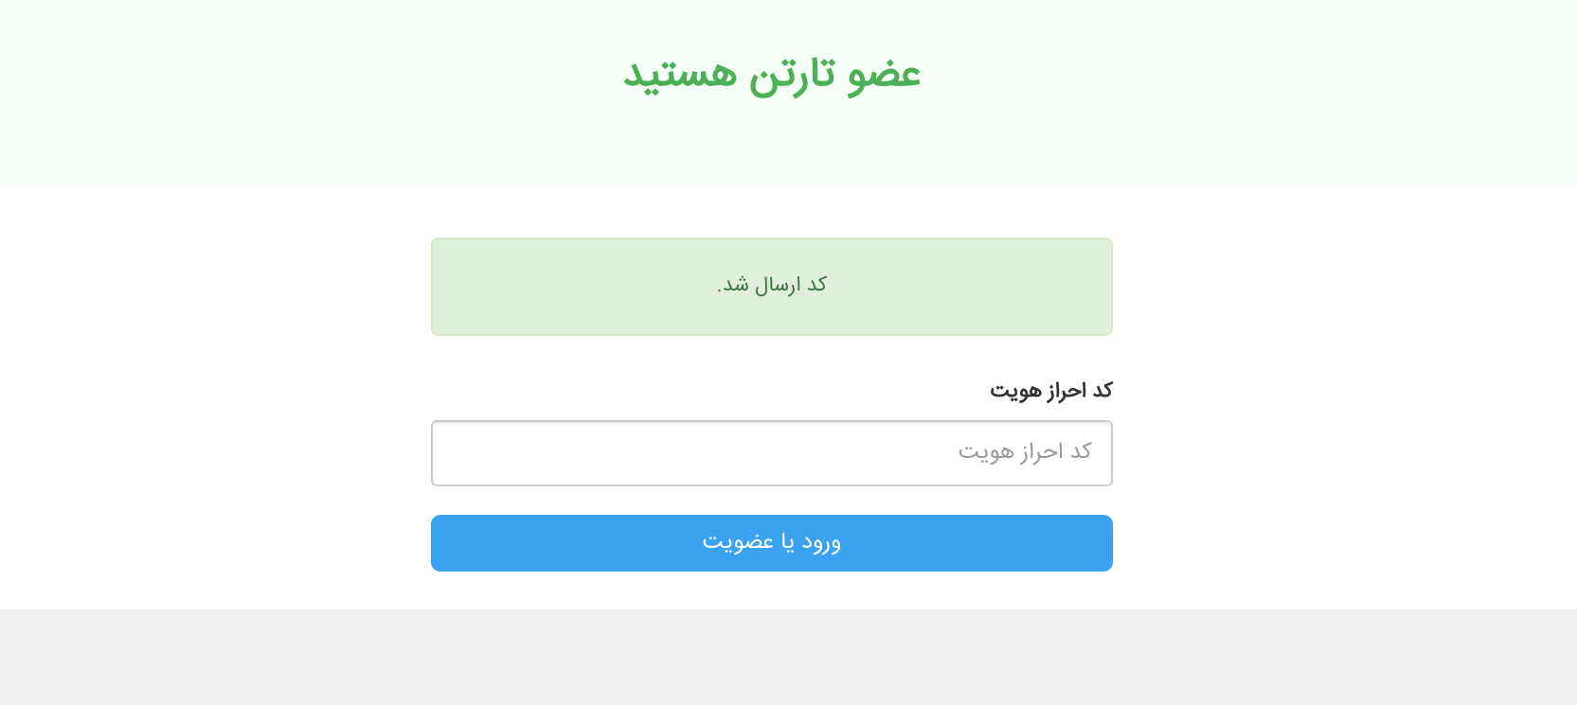Click the 'کد احراز هویت' field label
Screen dimensions: 1577x705
point(1050,391)
